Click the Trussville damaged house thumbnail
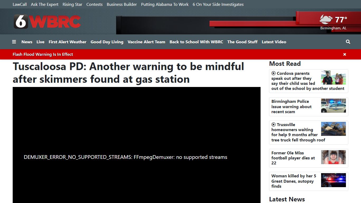Viewport: 361px width, 203px height. (334, 129)
